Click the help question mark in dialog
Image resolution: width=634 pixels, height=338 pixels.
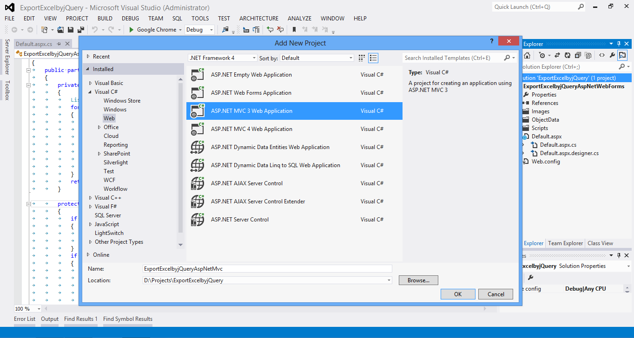pyautogui.click(x=492, y=41)
